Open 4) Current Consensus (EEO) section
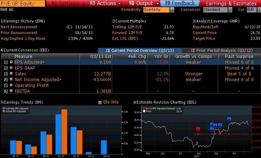Screen dimensions: 261x158 [x=25, y=50]
